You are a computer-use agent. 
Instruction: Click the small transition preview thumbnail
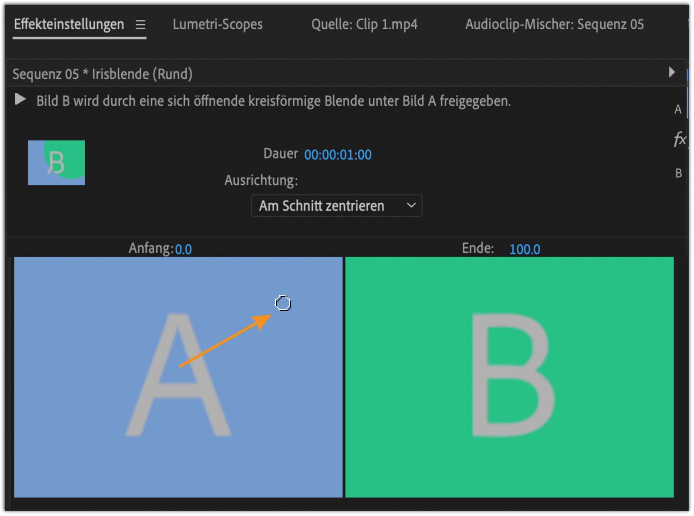point(56,163)
